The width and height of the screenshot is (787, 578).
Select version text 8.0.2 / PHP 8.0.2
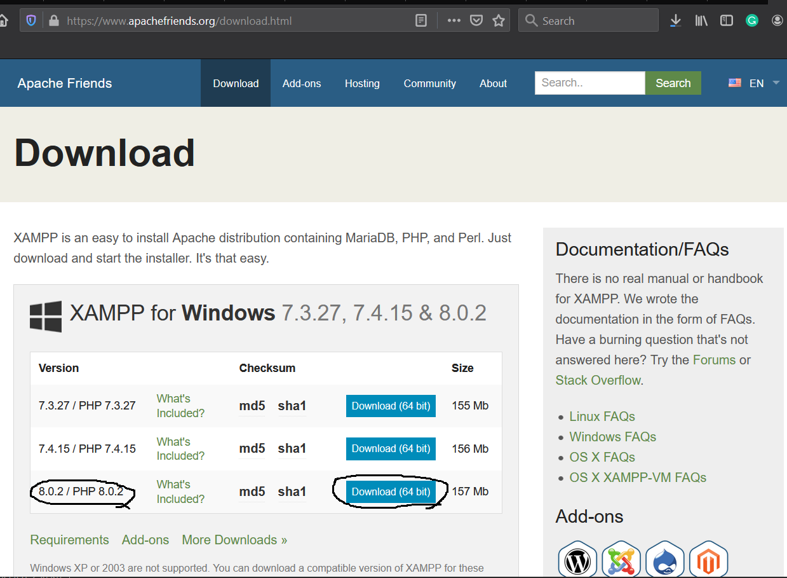click(81, 492)
